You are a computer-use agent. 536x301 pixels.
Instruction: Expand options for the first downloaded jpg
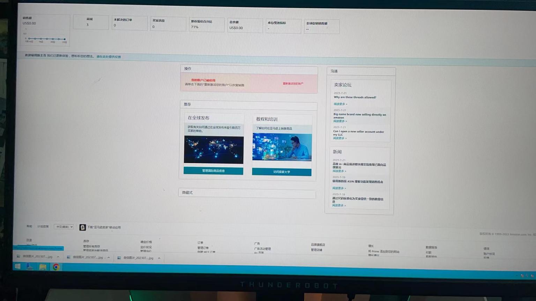tap(58, 257)
